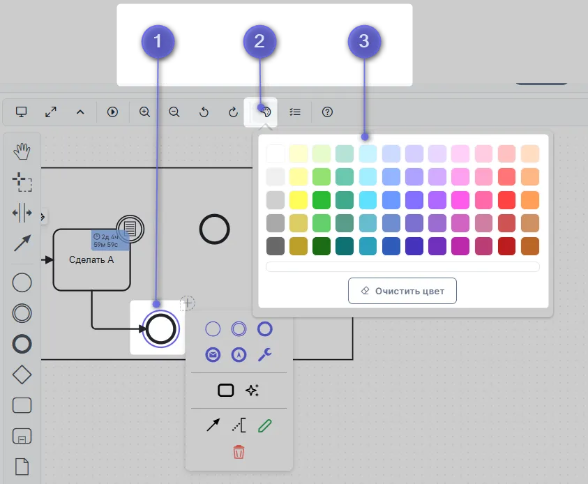Viewport: 588px width, 484px height.
Task: Click the red trash icon to delete the element
Action: tap(239, 452)
